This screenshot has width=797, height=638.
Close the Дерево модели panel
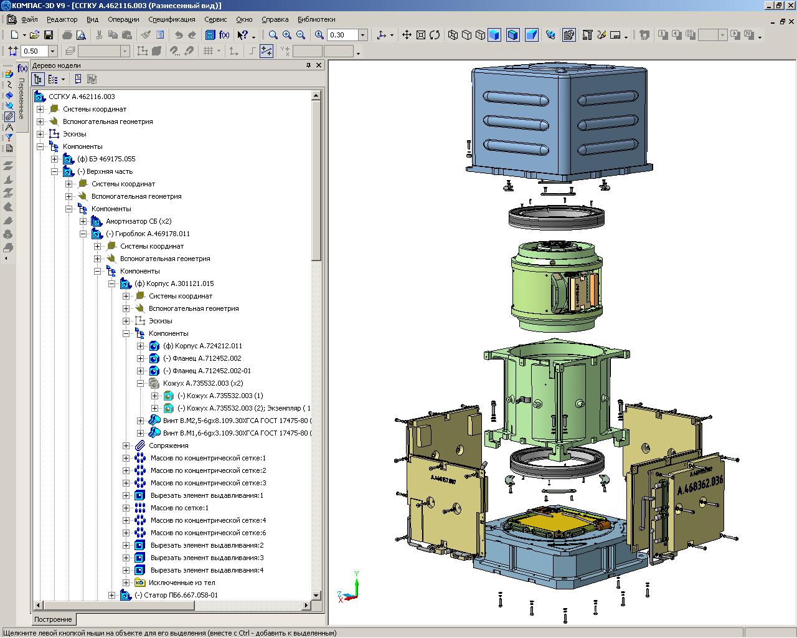tap(319, 65)
